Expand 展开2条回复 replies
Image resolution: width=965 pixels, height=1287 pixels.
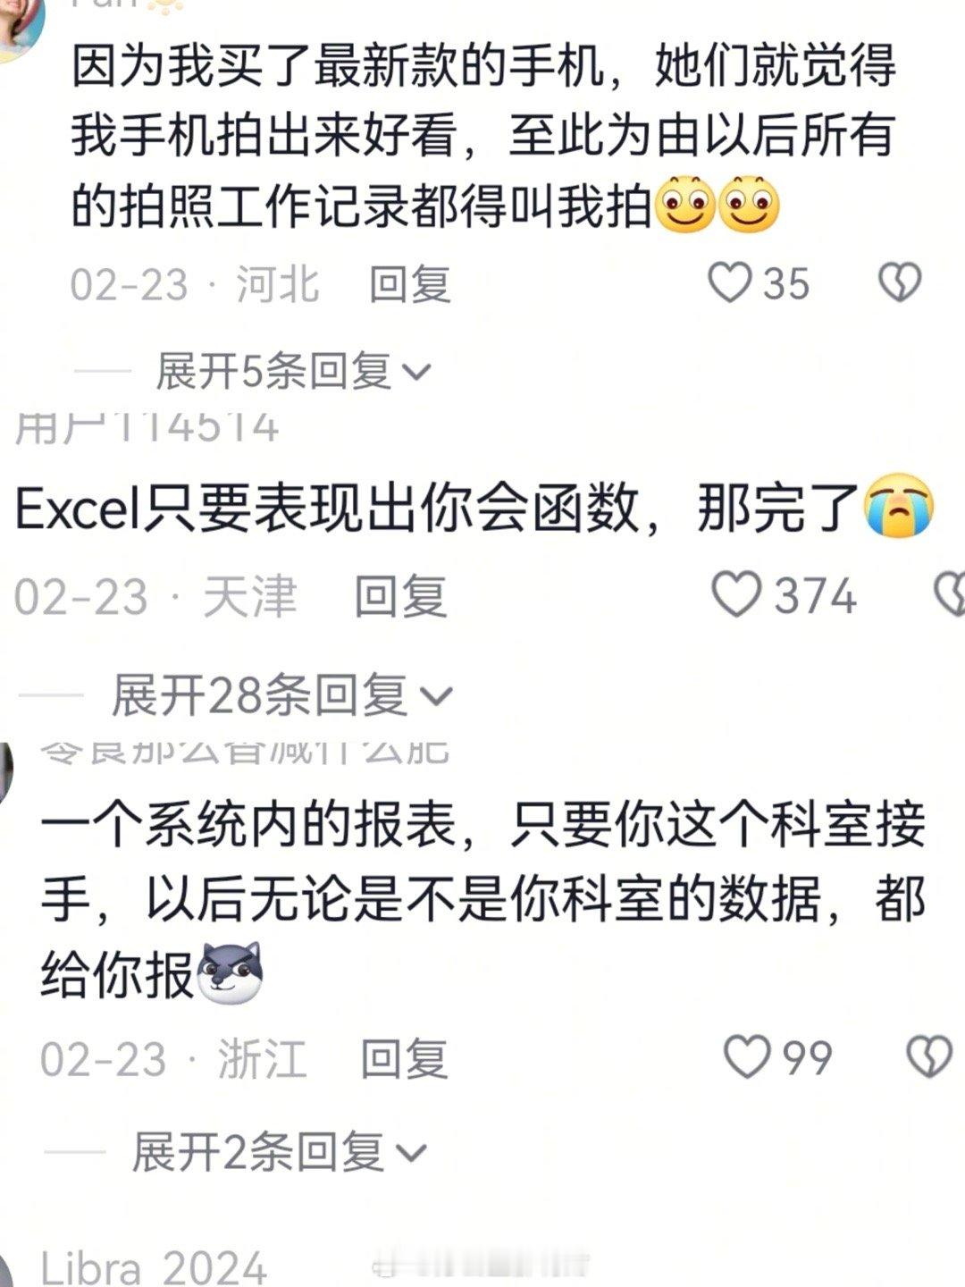coord(280,1151)
